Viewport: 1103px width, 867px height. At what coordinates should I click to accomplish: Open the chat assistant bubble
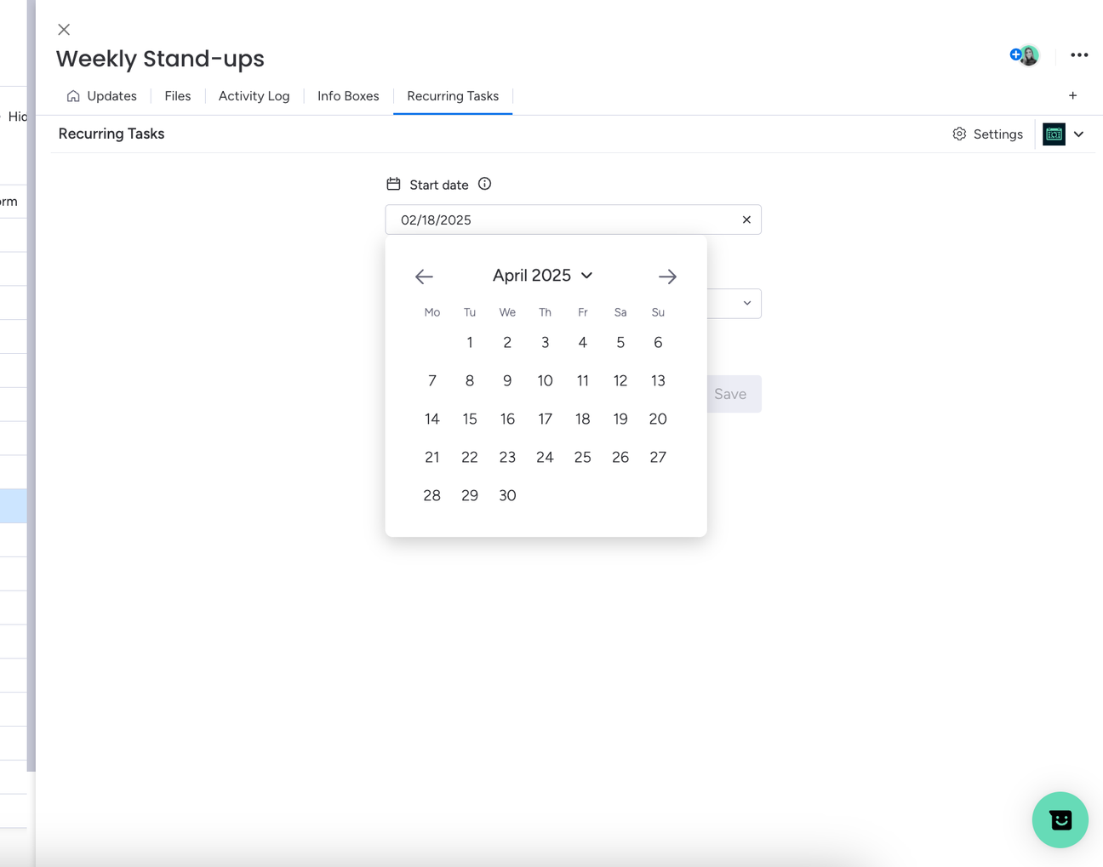coord(1060,819)
